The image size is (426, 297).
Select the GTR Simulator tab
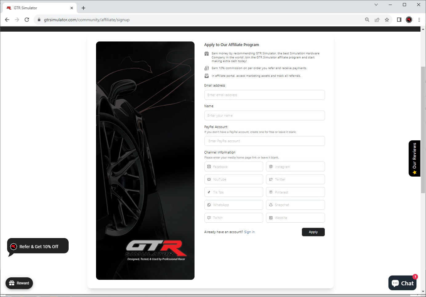pyautogui.click(x=37, y=8)
